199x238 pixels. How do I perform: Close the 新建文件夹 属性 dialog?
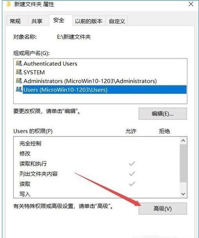click(x=191, y=4)
